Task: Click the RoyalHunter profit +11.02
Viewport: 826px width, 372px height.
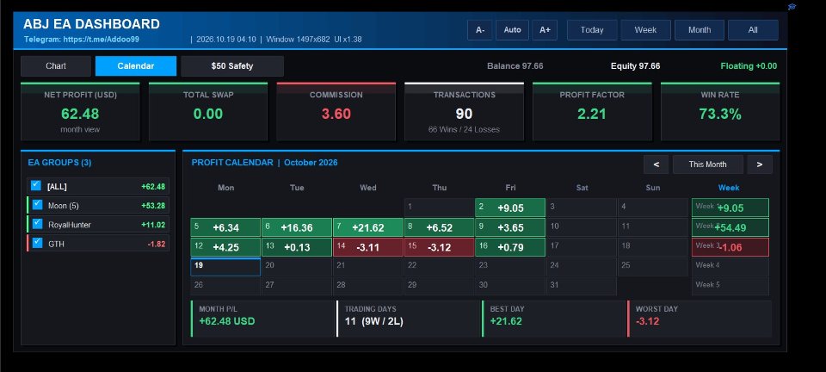Action: tap(153, 225)
